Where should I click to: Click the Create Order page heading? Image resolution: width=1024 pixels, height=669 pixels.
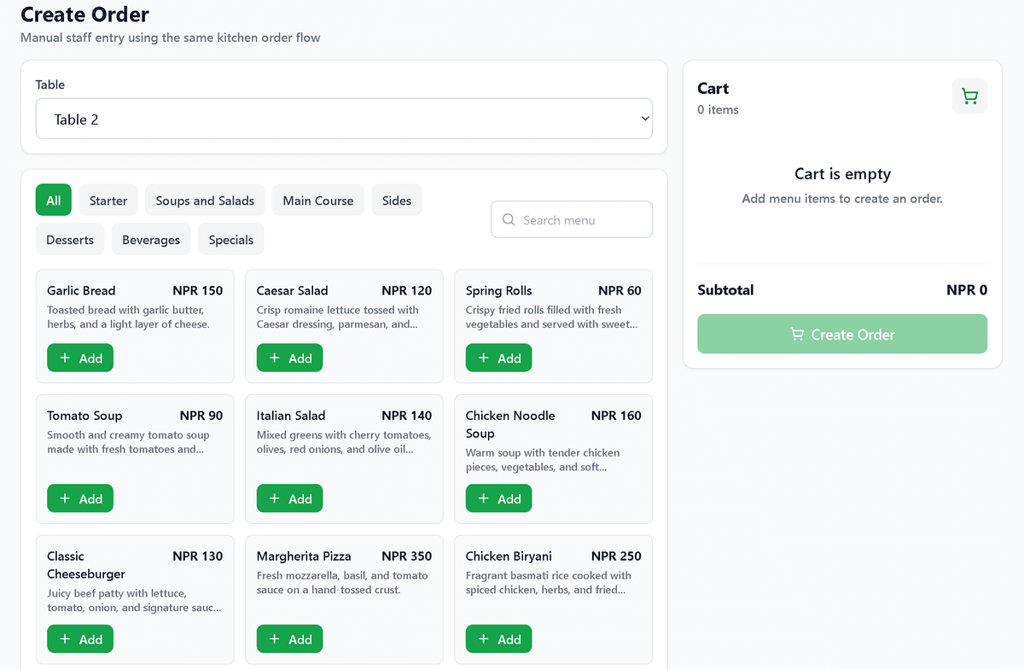click(84, 15)
